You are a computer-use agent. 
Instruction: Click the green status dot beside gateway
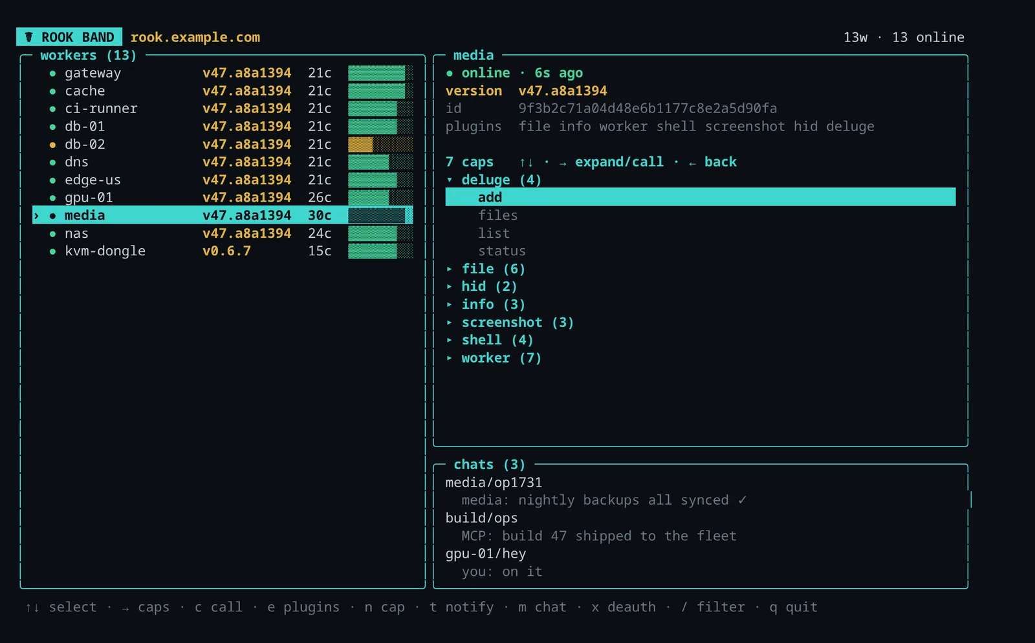pos(52,74)
